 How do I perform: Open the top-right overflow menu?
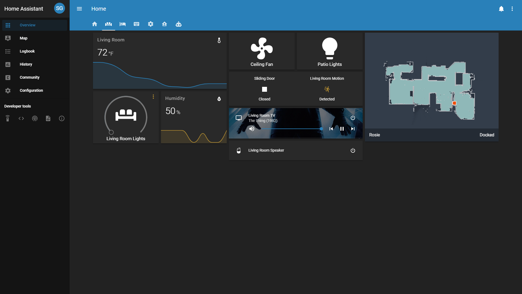click(x=512, y=9)
